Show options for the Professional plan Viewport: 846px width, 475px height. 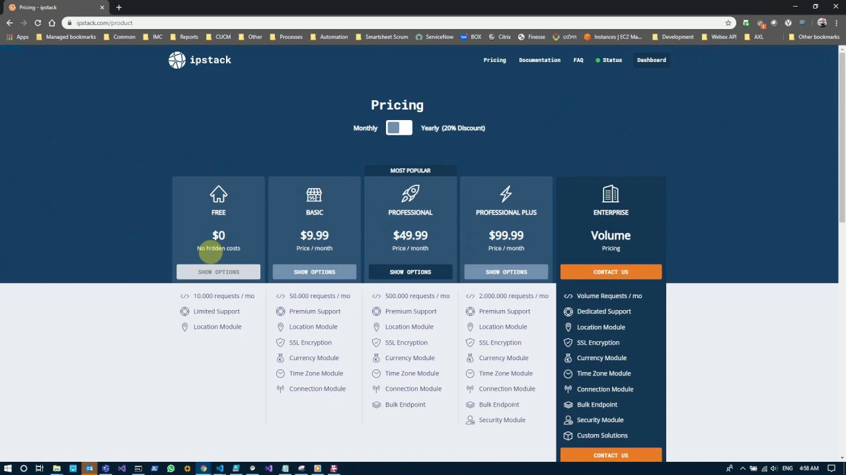(410, 272)
